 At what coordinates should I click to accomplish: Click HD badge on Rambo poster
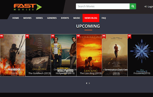pyautogui.click(x=2, y=36)
